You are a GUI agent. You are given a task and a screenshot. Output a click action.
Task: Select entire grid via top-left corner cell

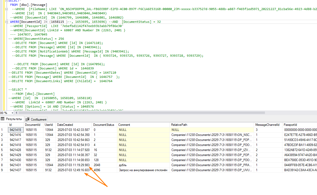click(x=4, y=125)
